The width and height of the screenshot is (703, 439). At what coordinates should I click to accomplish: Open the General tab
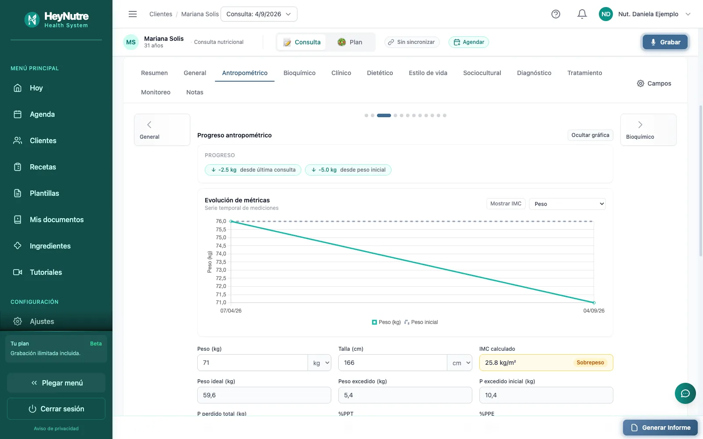coord(195,73)
